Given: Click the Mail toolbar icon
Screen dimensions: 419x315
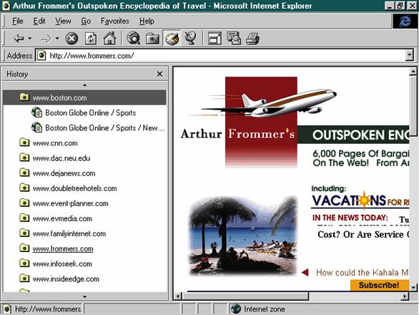Looking at the screenshot, I should point(234,38).
